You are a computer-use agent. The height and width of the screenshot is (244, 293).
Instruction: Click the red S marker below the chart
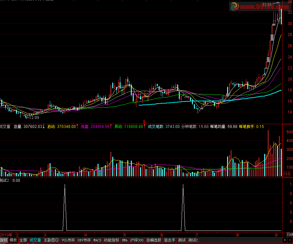click(x=144, y=122)
